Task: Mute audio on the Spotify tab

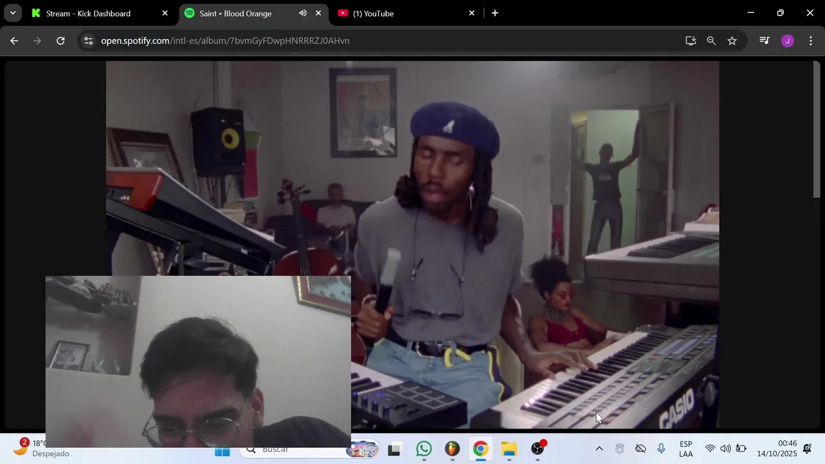Action: (303, 13)
